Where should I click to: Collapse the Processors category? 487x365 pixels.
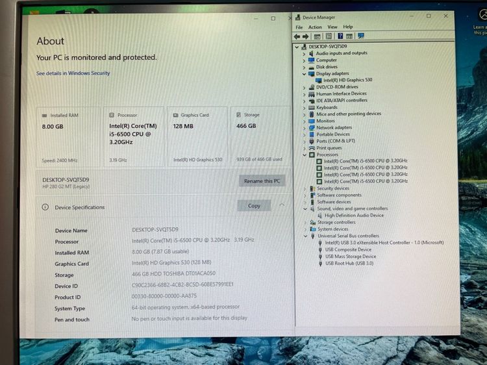tap(305, 155)
